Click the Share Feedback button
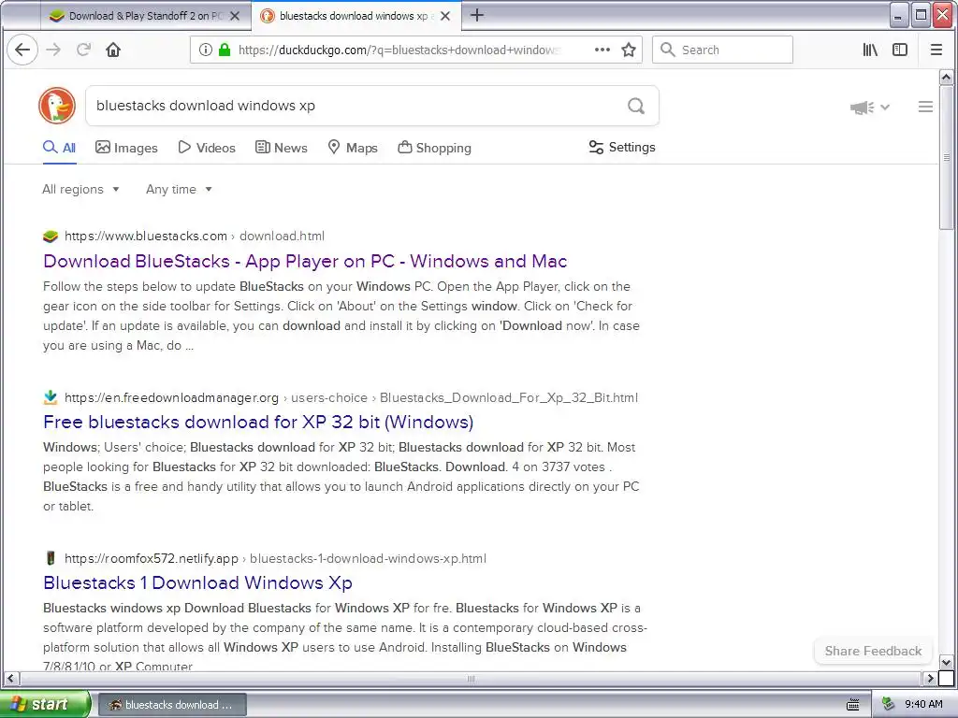This screenshot has height=718, width=958. point(873,651)
